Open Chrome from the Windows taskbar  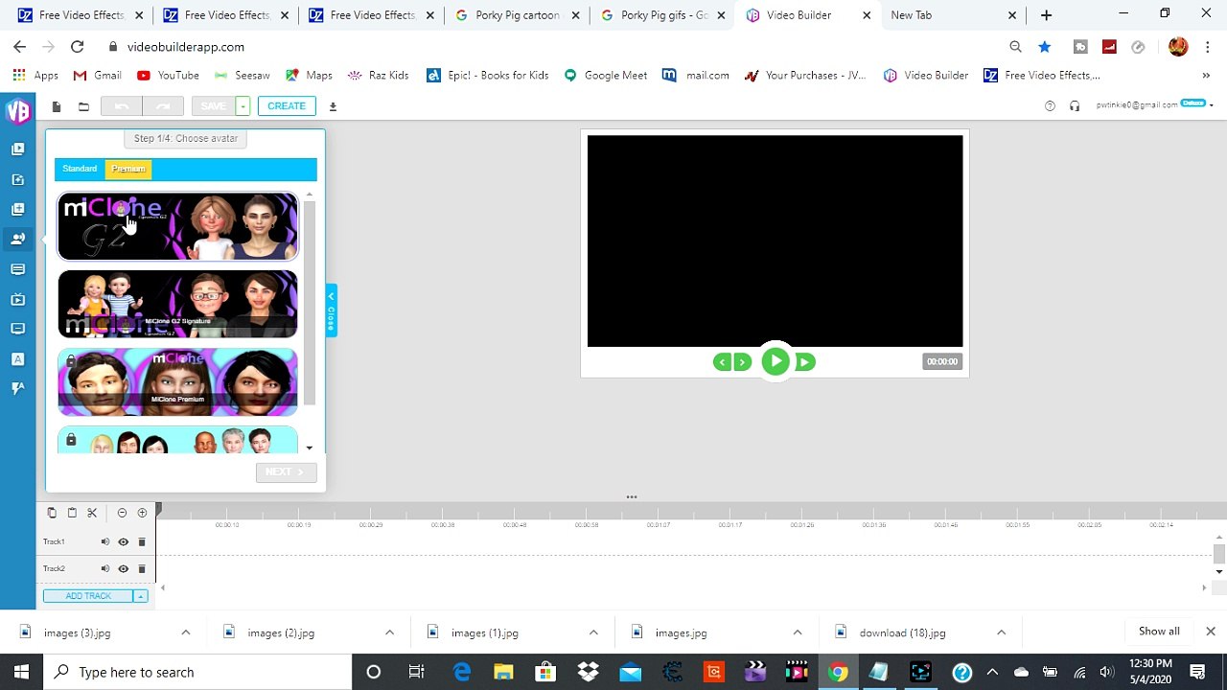pyautogui.click(x=838, y=672)
